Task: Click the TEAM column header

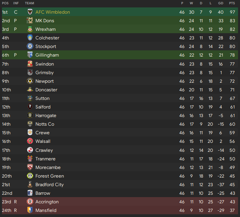Action: click(30, 3)
